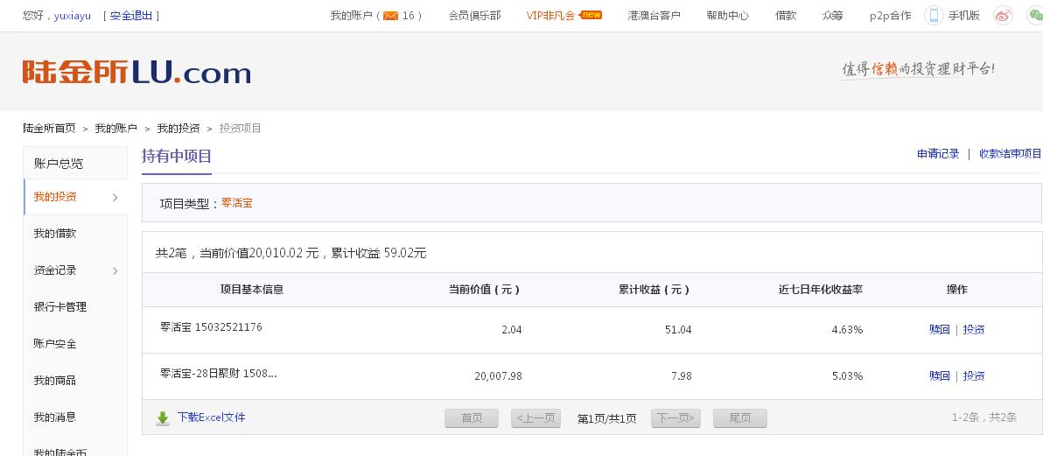Screen dimensions: 1043x456
Task: Click 投资 for 零活宝 15032521176
Action: (974, 329)
